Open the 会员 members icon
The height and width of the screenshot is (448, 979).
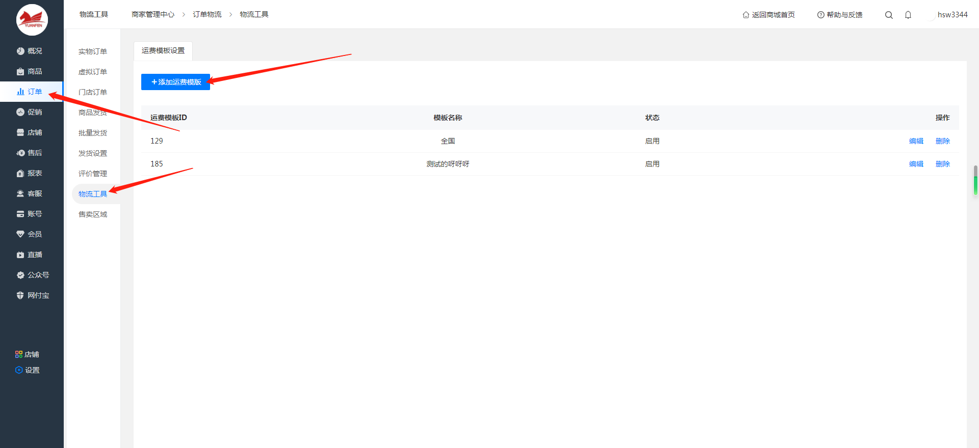pos(20,234)
